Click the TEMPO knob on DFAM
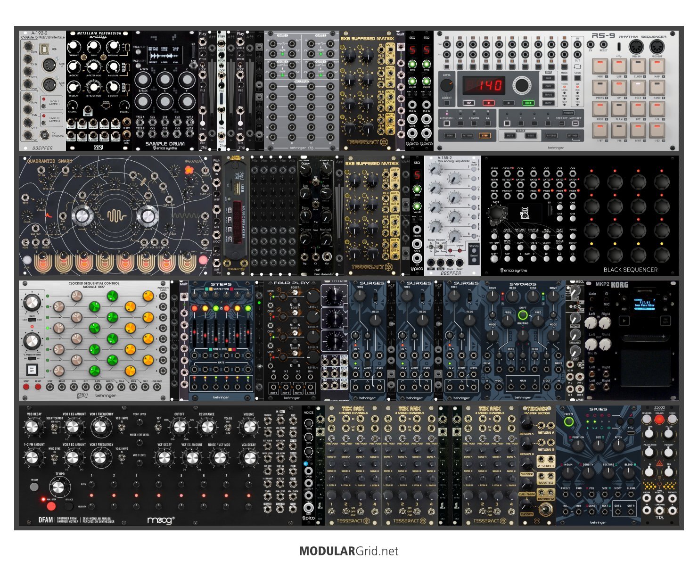The image size is (698, 561). click(58, 487)
